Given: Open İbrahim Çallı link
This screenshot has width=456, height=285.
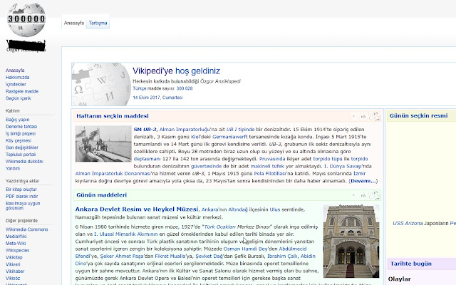Looking at the screenshot, I should (x=282, y=256).
